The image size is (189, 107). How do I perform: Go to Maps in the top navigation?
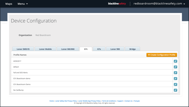9,4
